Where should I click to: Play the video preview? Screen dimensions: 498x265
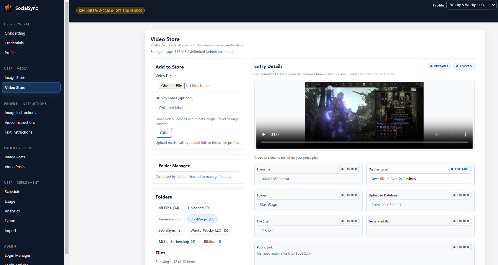263,134
